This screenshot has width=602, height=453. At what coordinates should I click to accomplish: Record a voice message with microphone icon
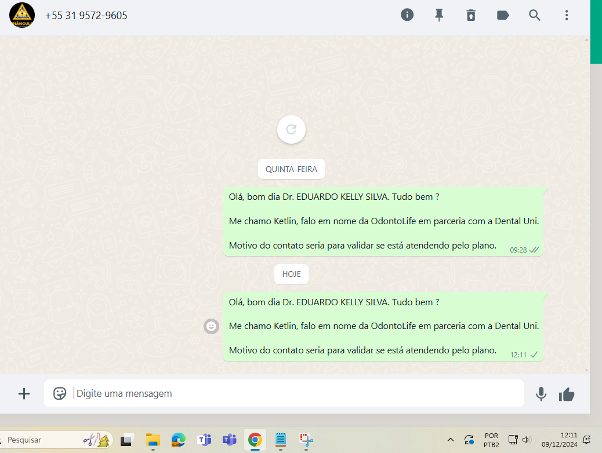(541, 394)
